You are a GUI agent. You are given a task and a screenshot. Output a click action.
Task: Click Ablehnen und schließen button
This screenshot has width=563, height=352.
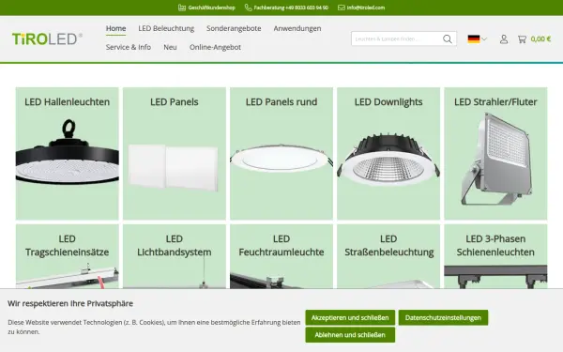(350, 335)
